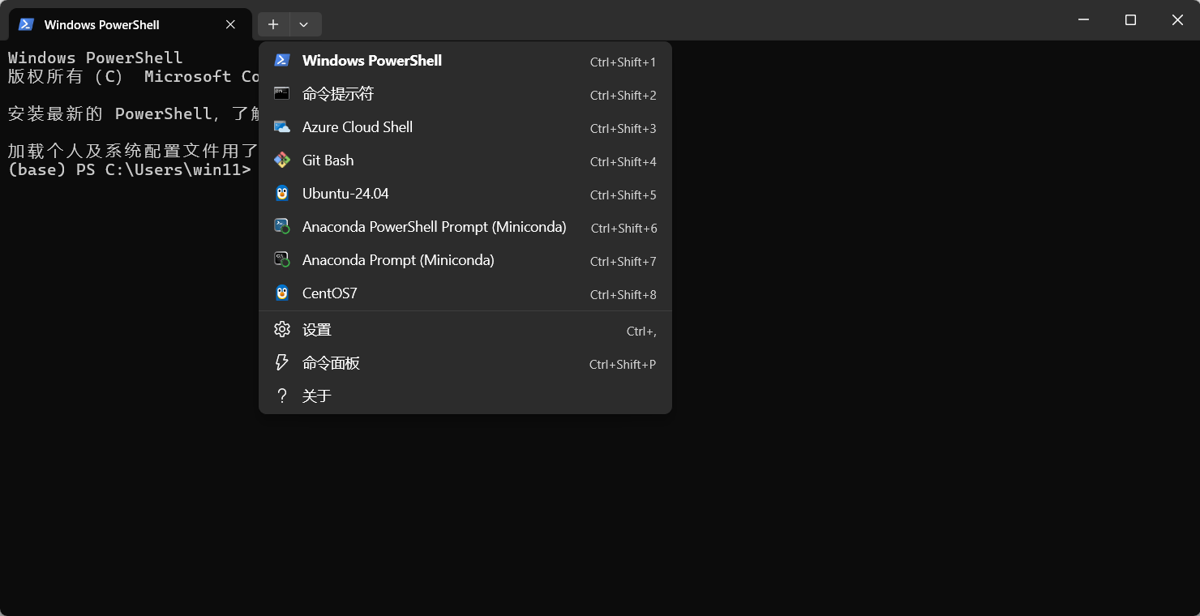
Task: Select the Windows PowerShell tab
Action: click(130, 24)
